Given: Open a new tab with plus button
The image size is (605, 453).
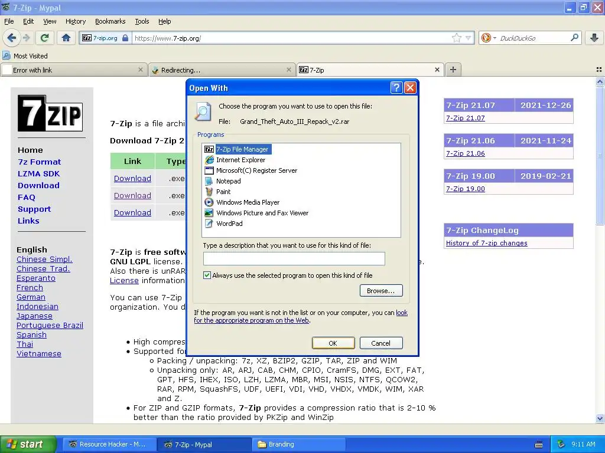Looking at the screenshot, I should coord(453,70).
